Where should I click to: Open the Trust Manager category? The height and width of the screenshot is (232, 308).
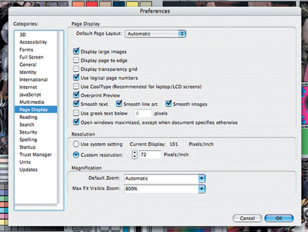(35, 155)
